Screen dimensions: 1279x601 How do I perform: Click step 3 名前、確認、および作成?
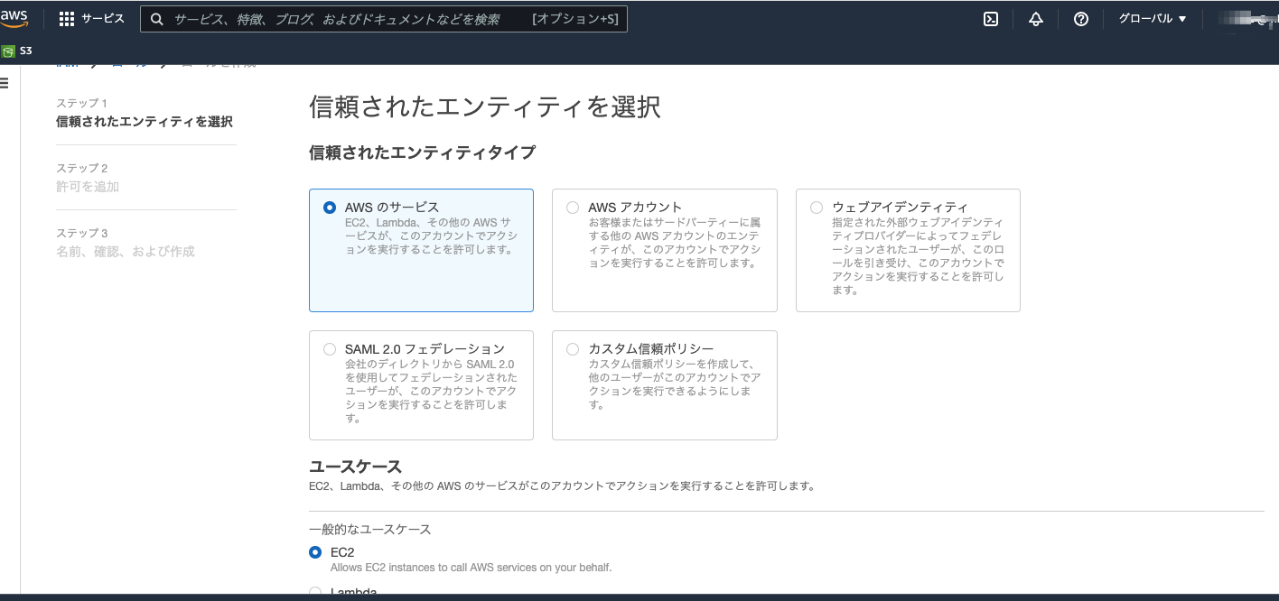coord(126,252)
